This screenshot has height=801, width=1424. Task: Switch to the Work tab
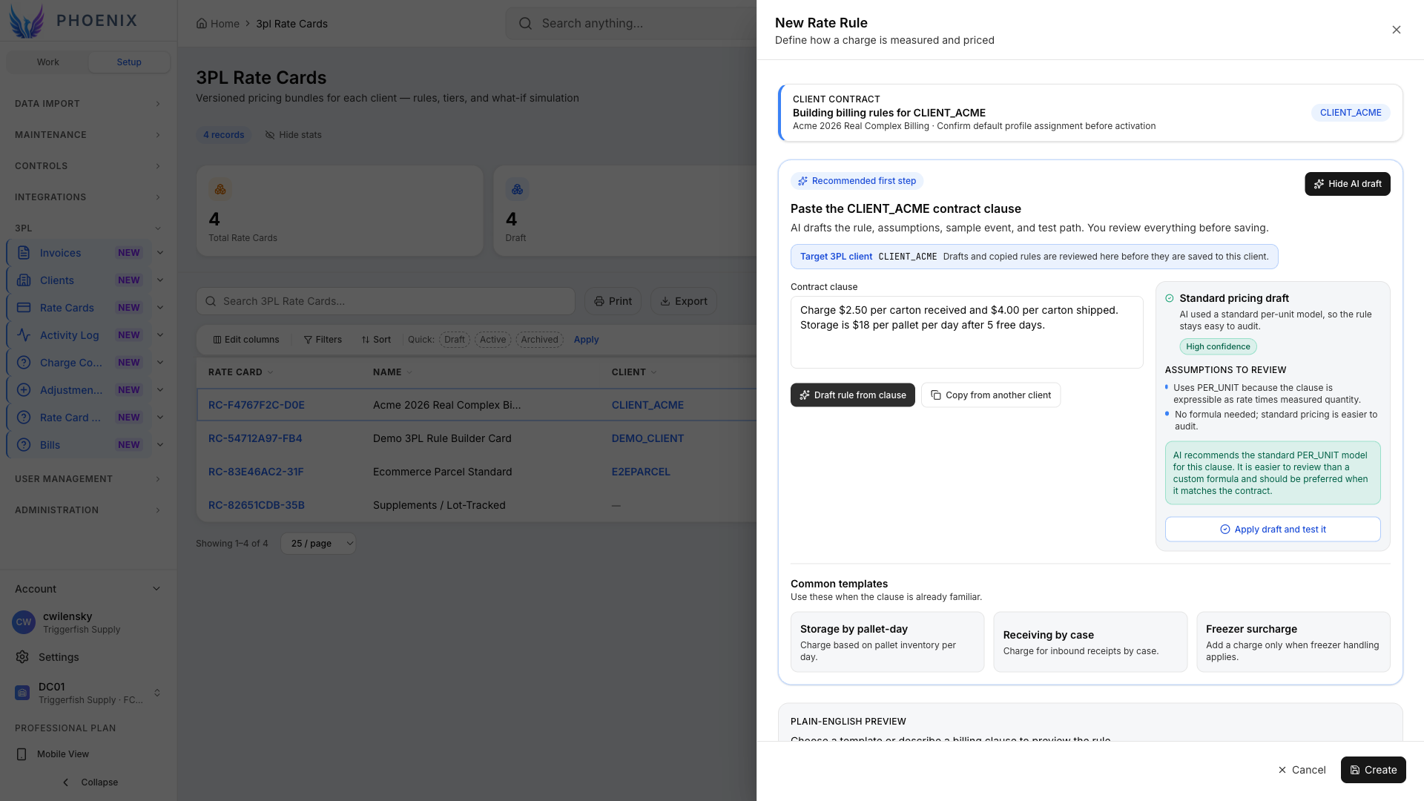pos(47,62)
